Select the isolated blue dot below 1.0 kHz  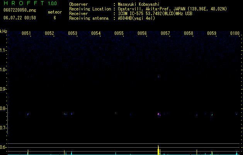[x=158, y=77]
